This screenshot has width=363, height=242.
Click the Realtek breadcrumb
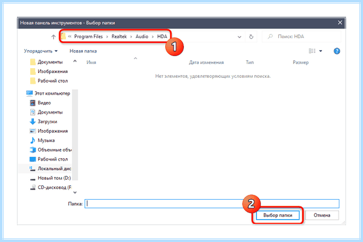119,36
